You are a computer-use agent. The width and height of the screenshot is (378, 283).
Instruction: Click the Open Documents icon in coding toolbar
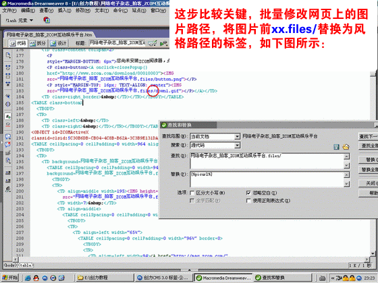coord(8,55)
